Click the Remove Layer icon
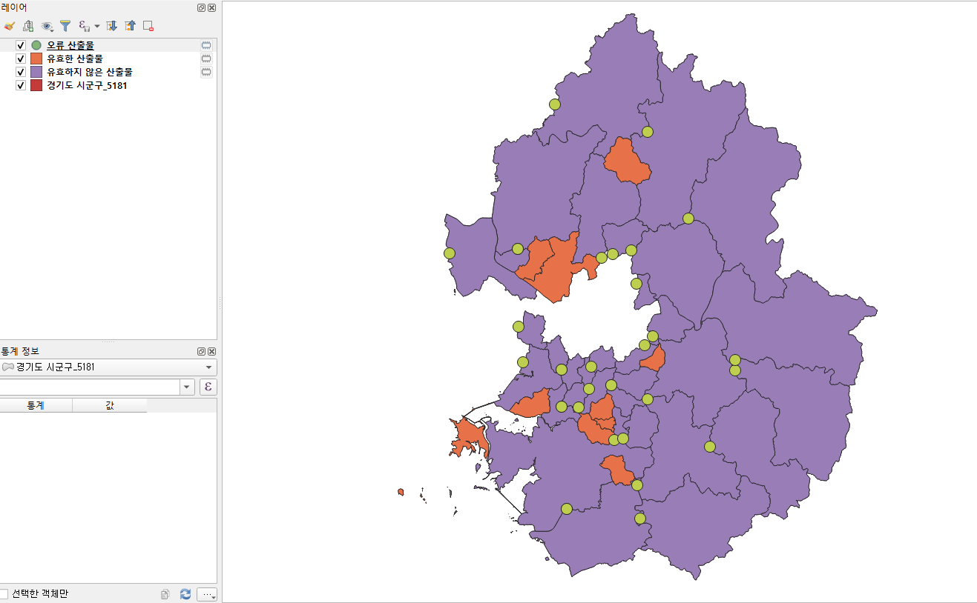This screenshot has width=977, height=603. coord(148,26)
